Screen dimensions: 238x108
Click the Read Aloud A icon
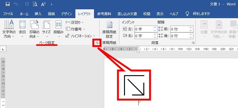43,4
